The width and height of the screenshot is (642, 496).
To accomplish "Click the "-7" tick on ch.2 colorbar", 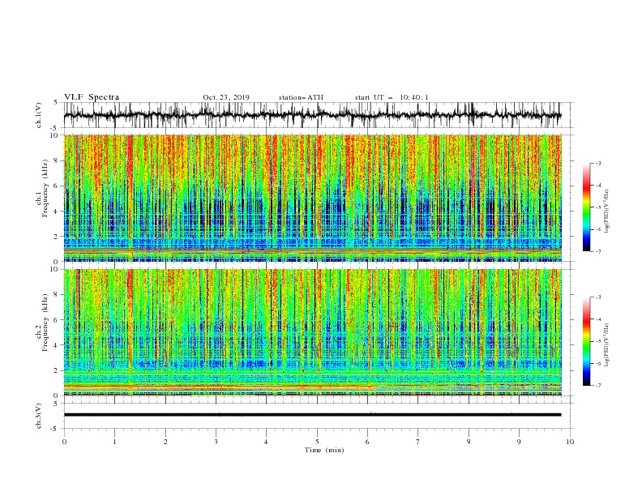I will (x=598, y=386).
